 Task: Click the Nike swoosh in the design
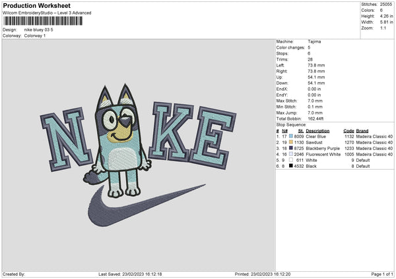147,205
